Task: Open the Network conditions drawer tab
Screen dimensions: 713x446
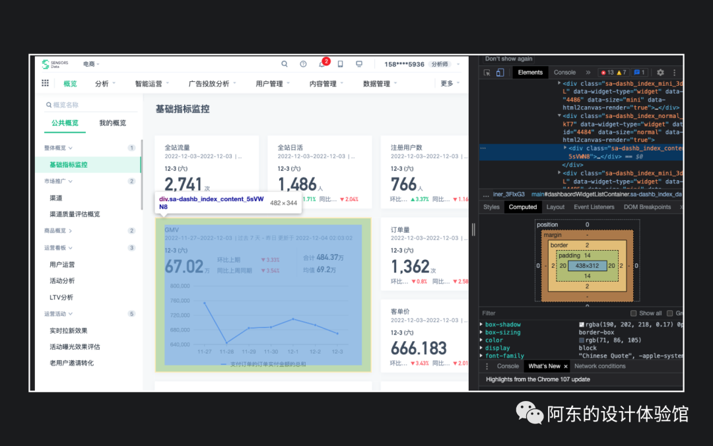Action: [599, 366]
